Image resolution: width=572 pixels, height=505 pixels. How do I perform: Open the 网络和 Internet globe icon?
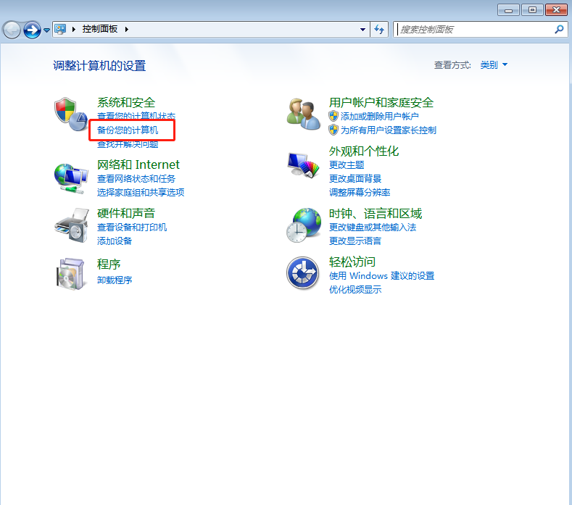point(71,176)
